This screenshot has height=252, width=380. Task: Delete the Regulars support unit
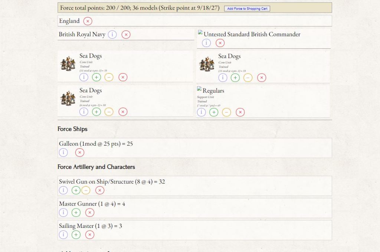(x=240, y=112)
